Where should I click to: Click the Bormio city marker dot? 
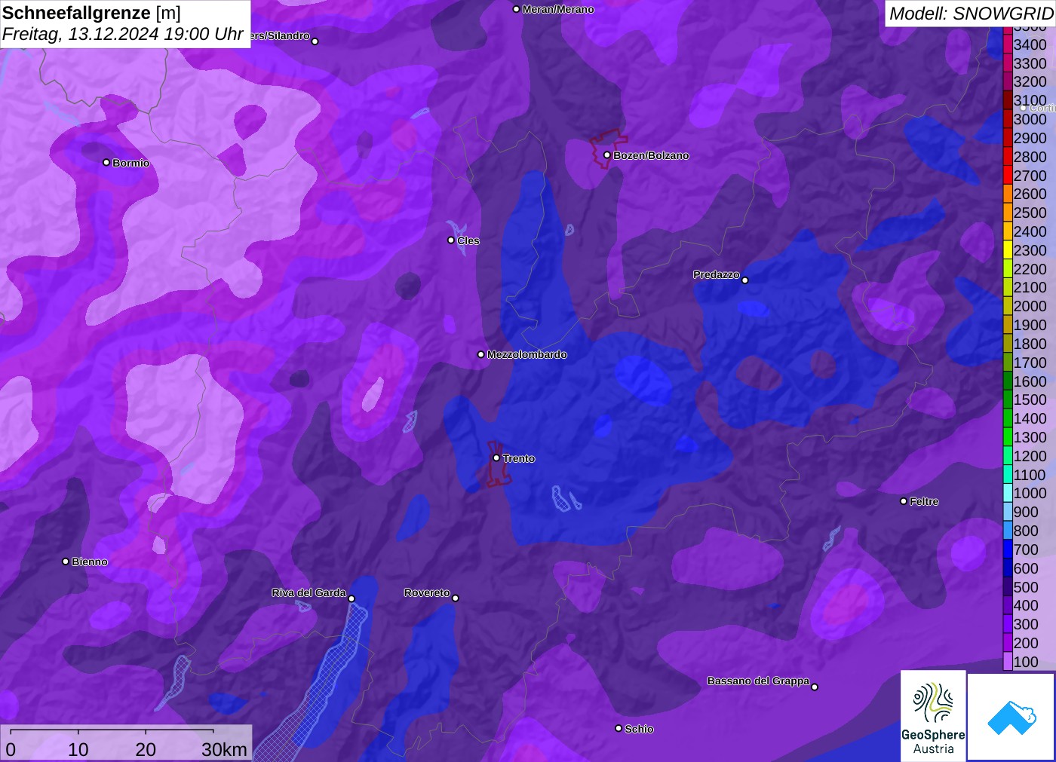(106, 162)
